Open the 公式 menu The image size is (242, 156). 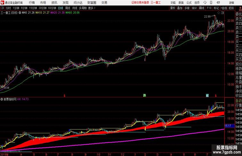pyautogui.click(x=189, y=3)
